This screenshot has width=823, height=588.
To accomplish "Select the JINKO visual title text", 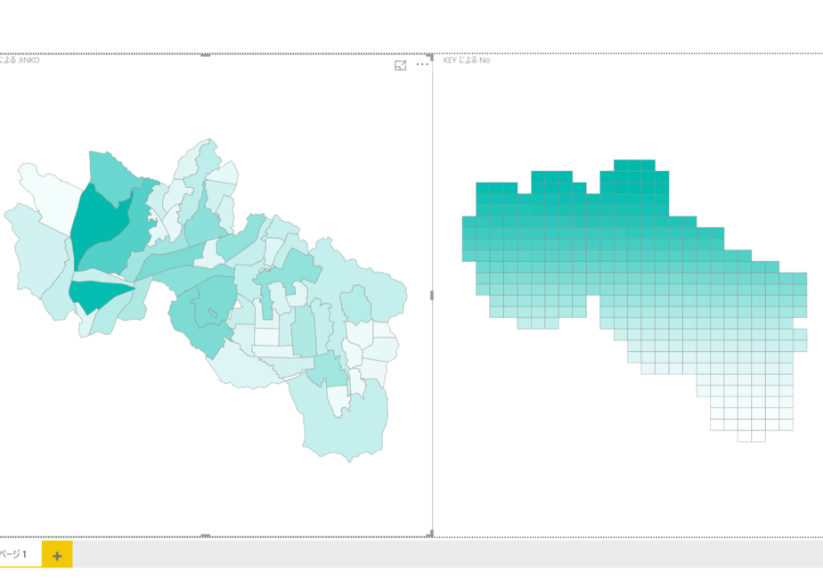I will (x=20, y=61).
